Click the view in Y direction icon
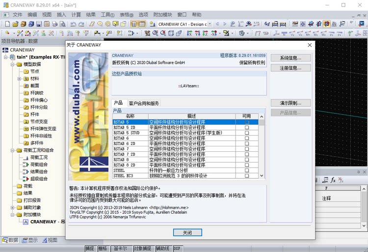This screenshot has height=252, width=368. click(x=197, y=33)
